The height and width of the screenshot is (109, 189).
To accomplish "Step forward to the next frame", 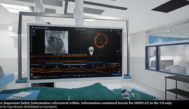I will (83, 76).
